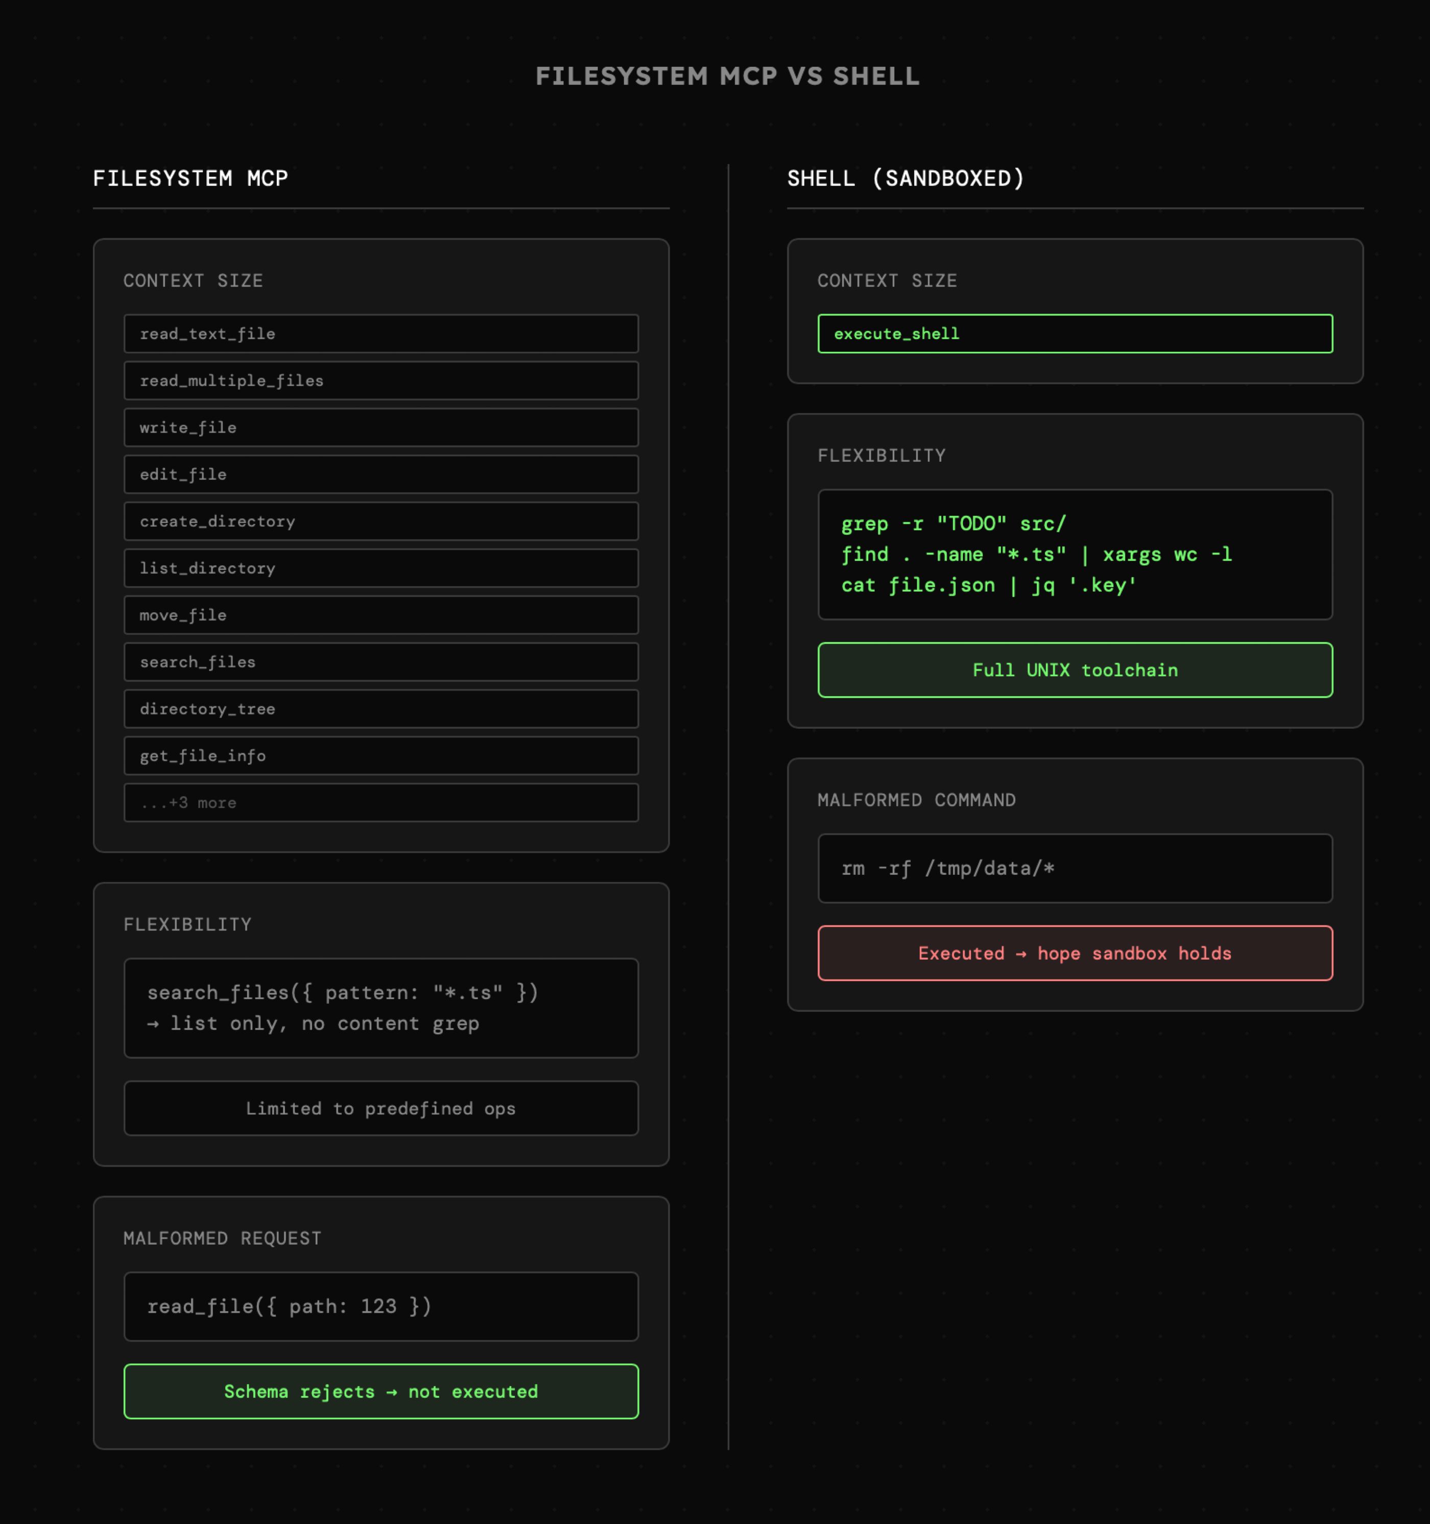Viewport: 1430px width, 1524px height.
Task: Click the write_file tool row
Action: click(381, 427)
